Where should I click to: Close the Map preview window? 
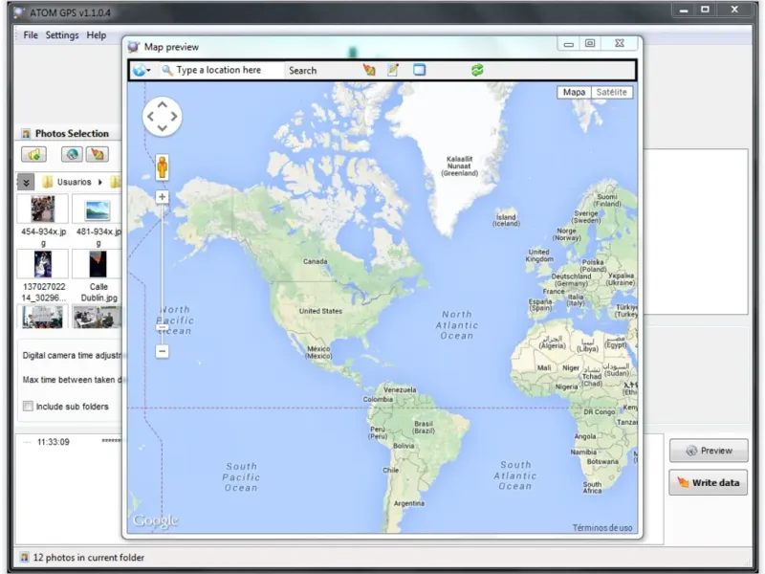pyautogui.click(x=620, y=44)
